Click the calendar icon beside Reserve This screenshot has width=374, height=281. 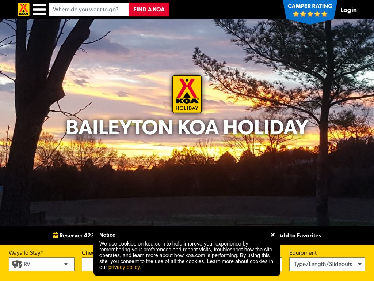[x=55, y=235]
